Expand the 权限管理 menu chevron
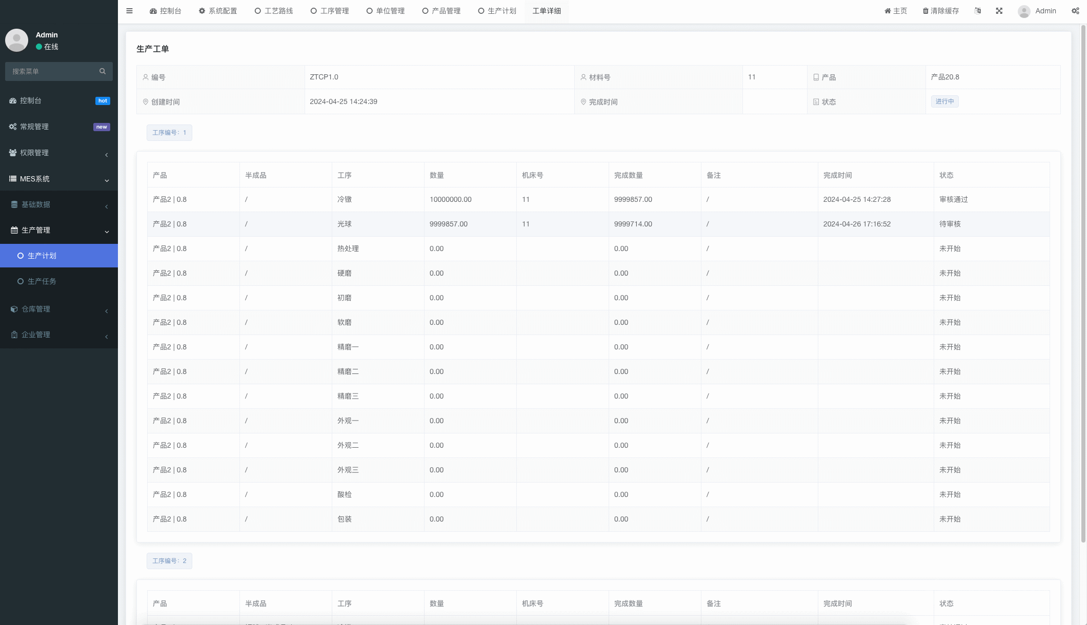The width and height of the screenshot is (1087, 625). (x=107, y=155)
